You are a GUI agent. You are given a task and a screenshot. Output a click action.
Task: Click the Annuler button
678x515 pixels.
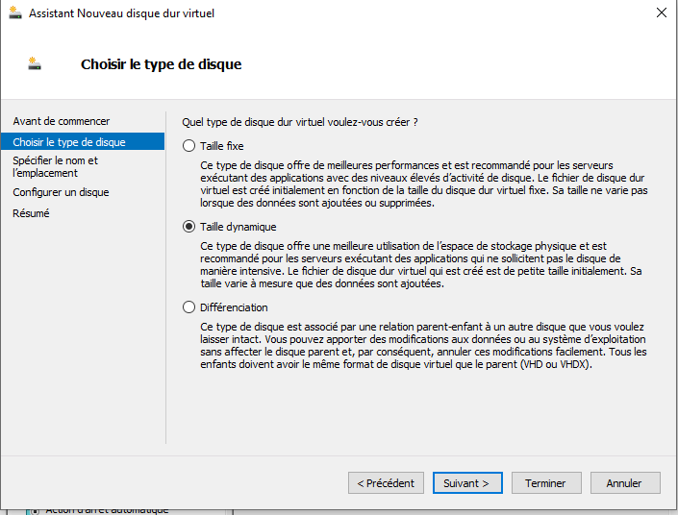[625, 483]
